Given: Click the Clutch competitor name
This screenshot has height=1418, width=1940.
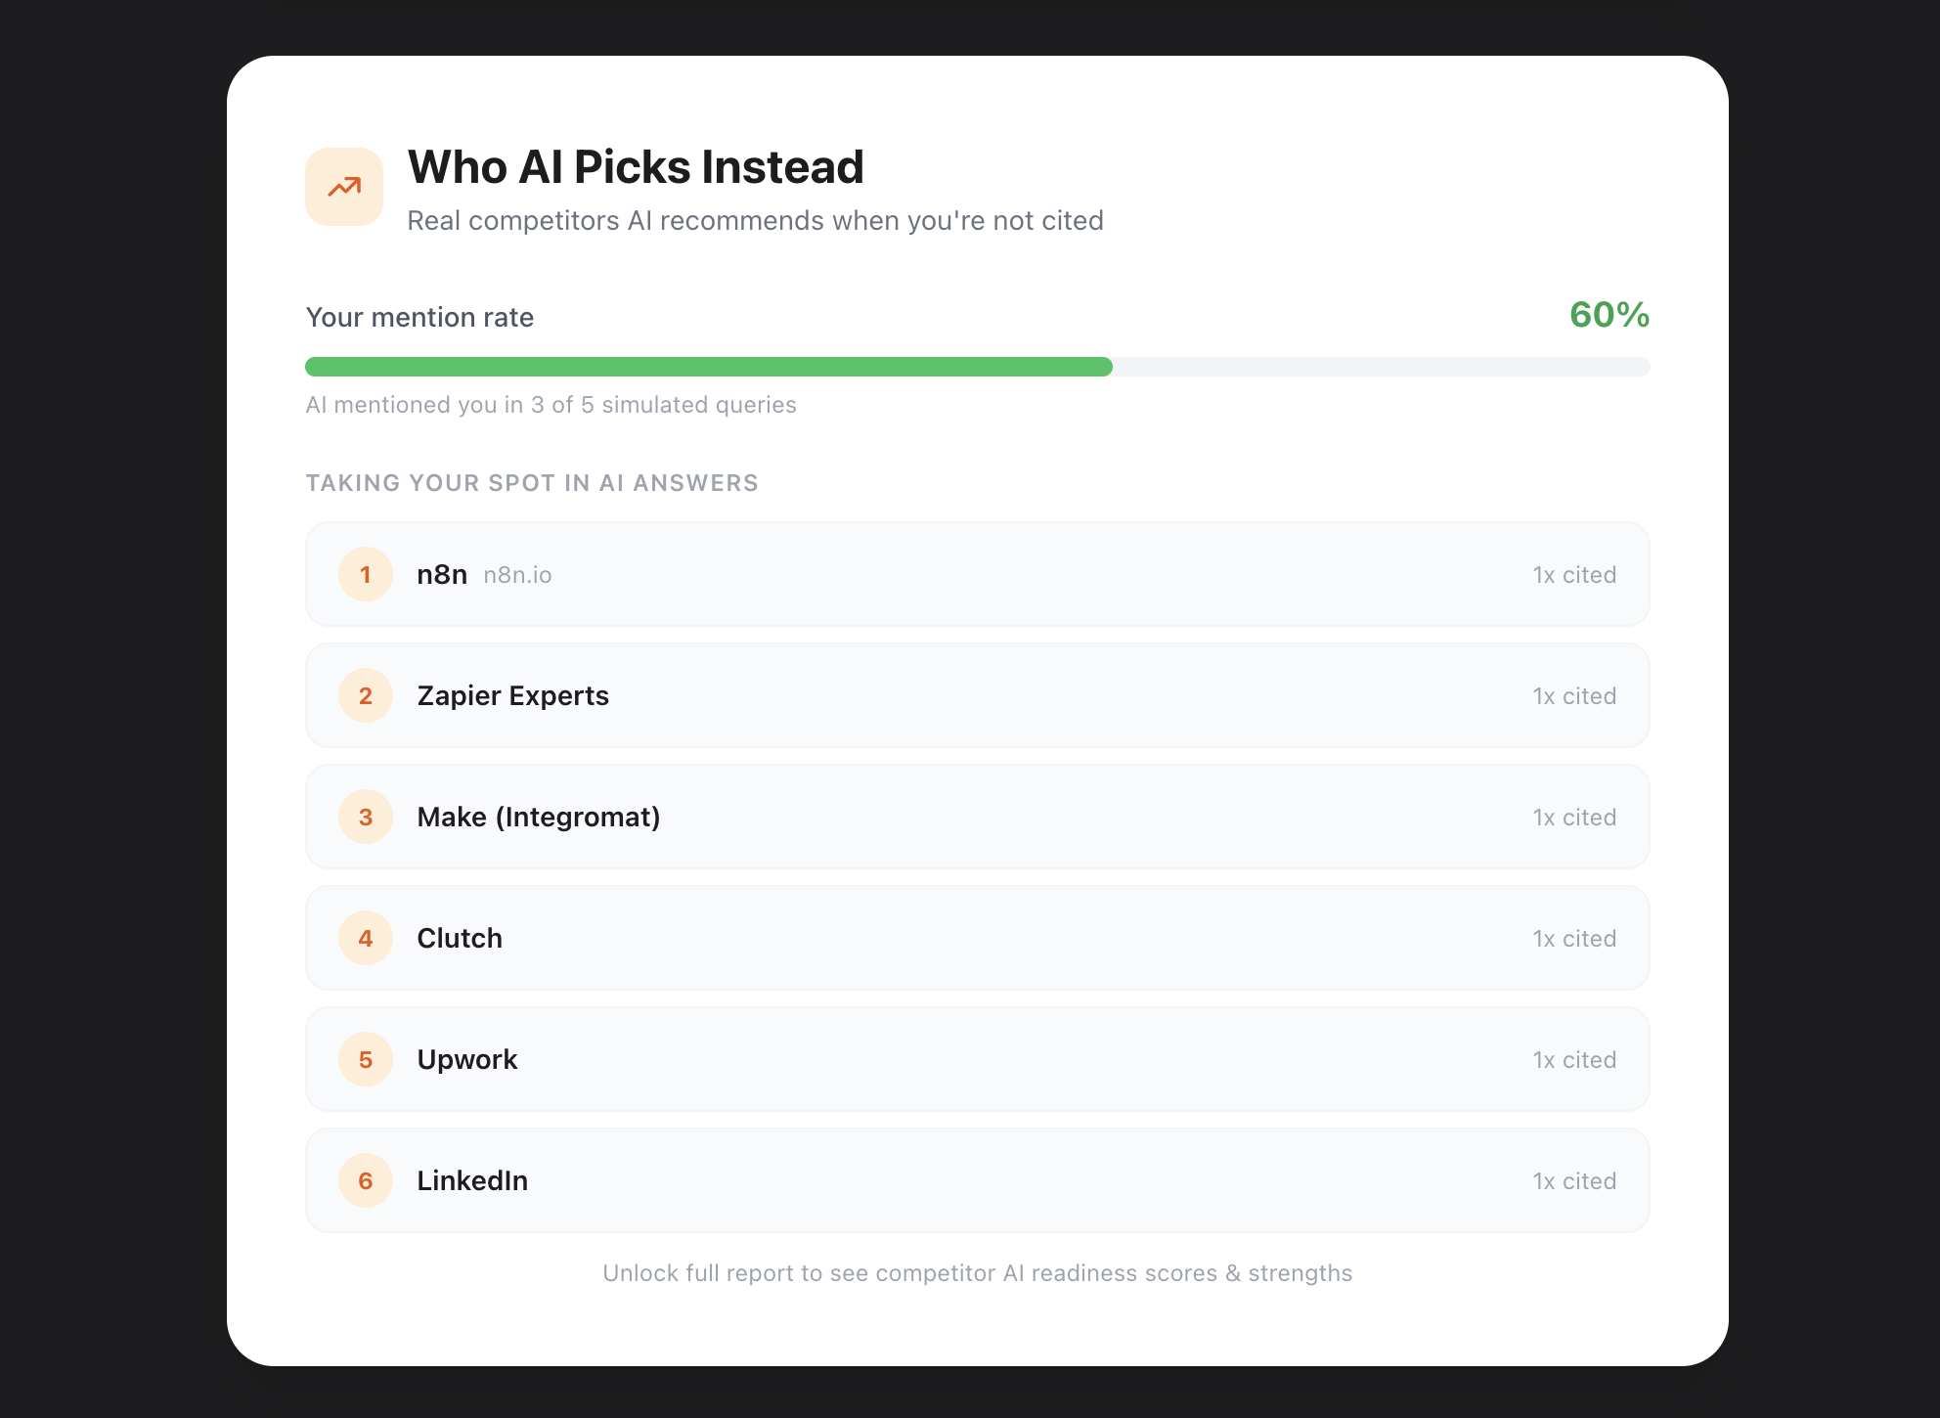Looking at the screenshot, I should pyautogui.click(x=460, y=938).
